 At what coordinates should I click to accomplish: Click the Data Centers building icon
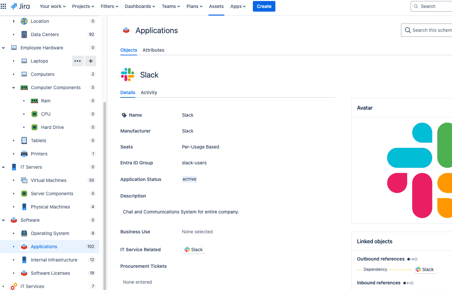24,34
